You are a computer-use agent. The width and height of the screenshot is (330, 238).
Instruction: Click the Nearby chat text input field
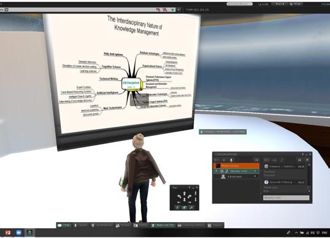[286, 198]
